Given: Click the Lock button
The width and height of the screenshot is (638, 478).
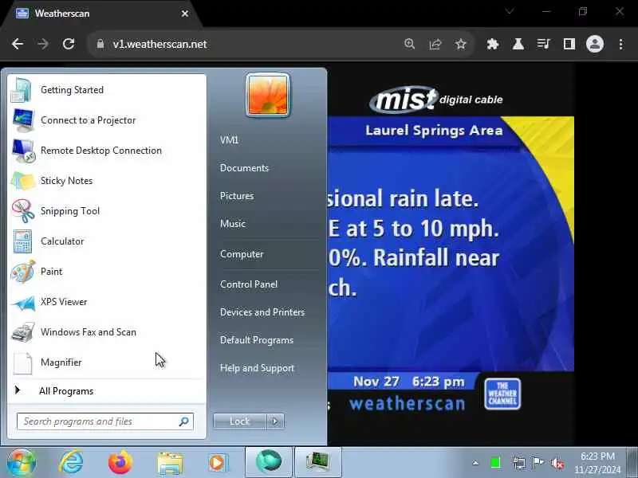Looking at the screenshot, I should click(x=240, y=421).
